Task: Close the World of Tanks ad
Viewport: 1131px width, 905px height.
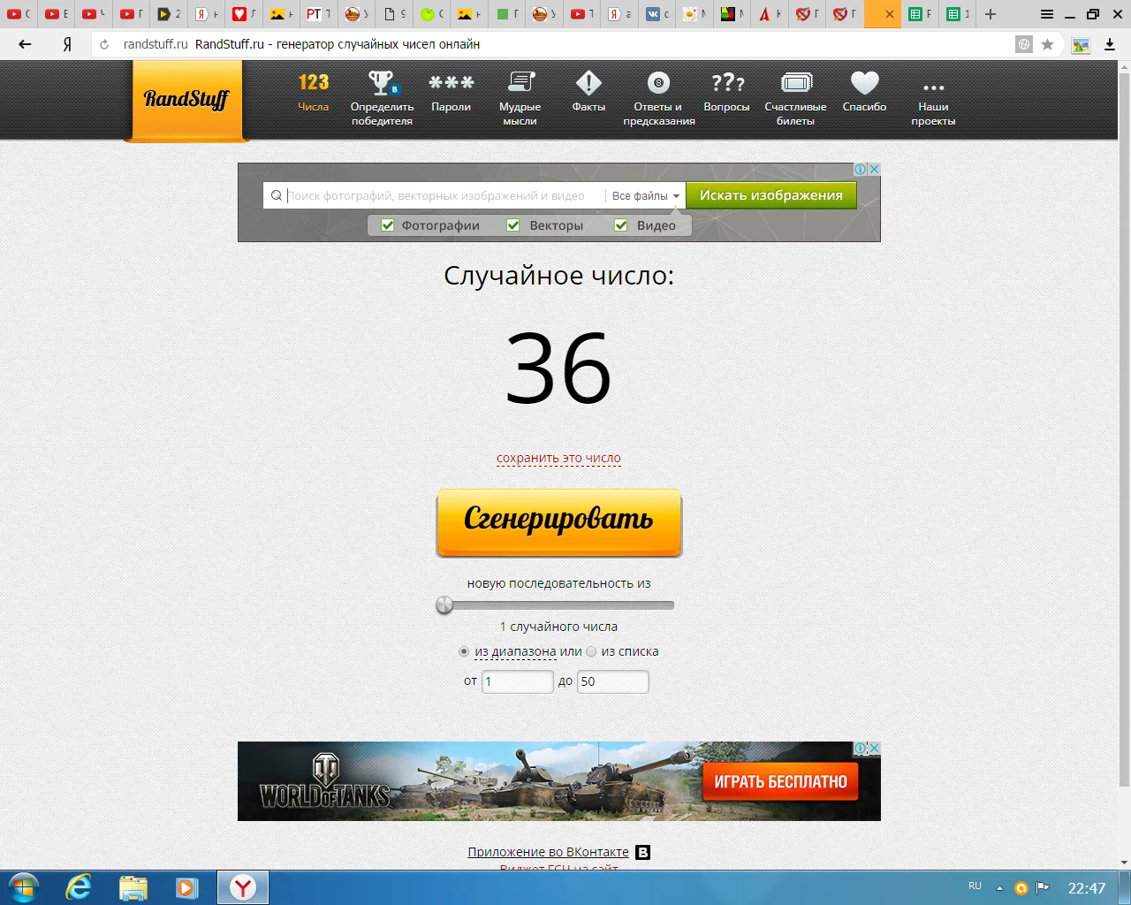Action: click(874, 748)
